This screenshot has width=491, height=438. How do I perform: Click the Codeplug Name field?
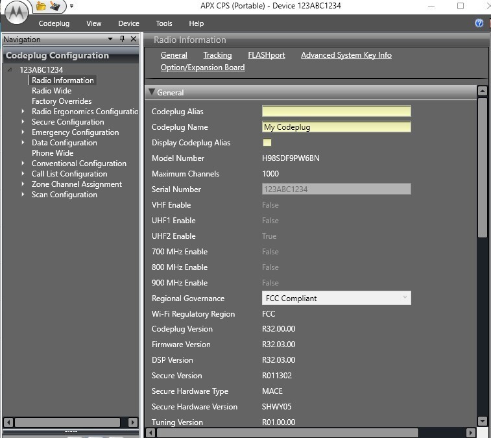[x=337, y=127]
